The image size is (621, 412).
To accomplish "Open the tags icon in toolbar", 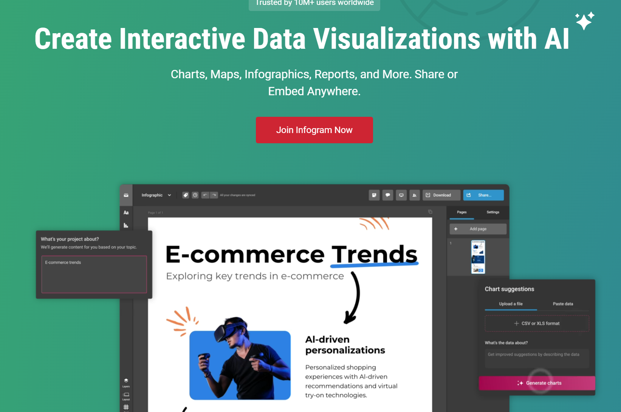I will point(186,195).
